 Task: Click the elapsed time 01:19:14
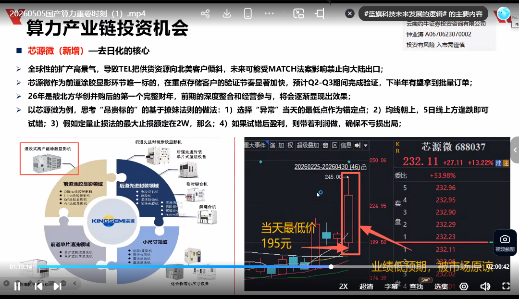coord(21,266)
